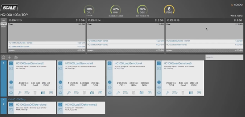This screenshot has width=245, height=117.
Task: Collapse the node panel with minus button
Action: 3,20
